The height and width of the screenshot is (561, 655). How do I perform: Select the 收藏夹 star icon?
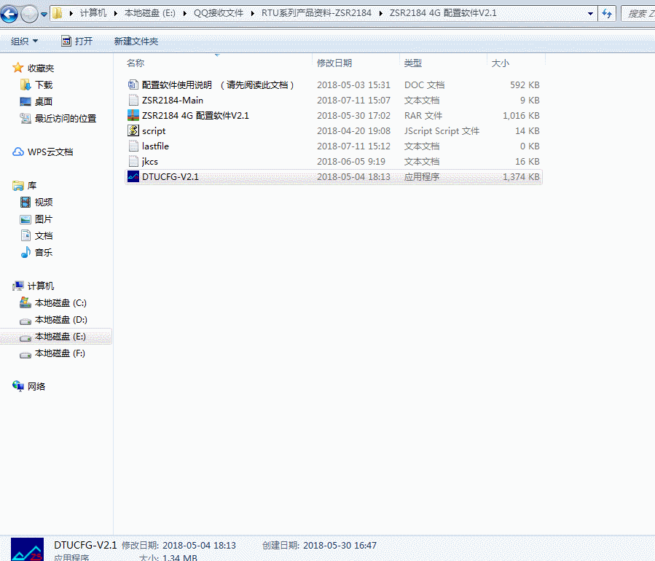[x=18, y=68]
